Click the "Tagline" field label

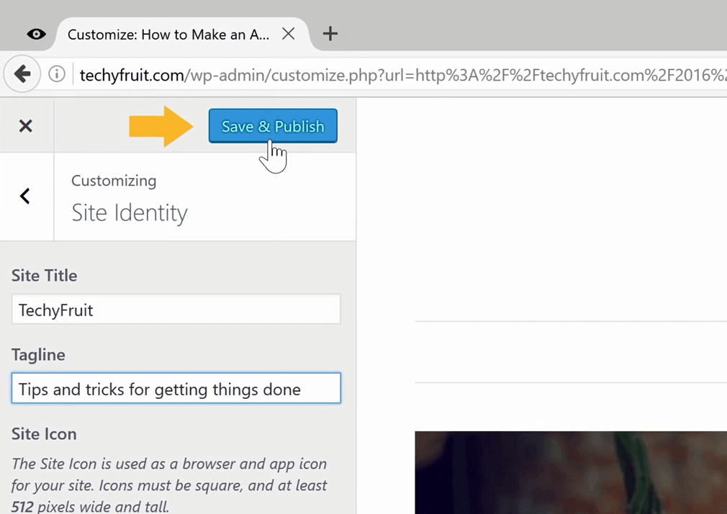pyautogui.click(x=38, y=355)
